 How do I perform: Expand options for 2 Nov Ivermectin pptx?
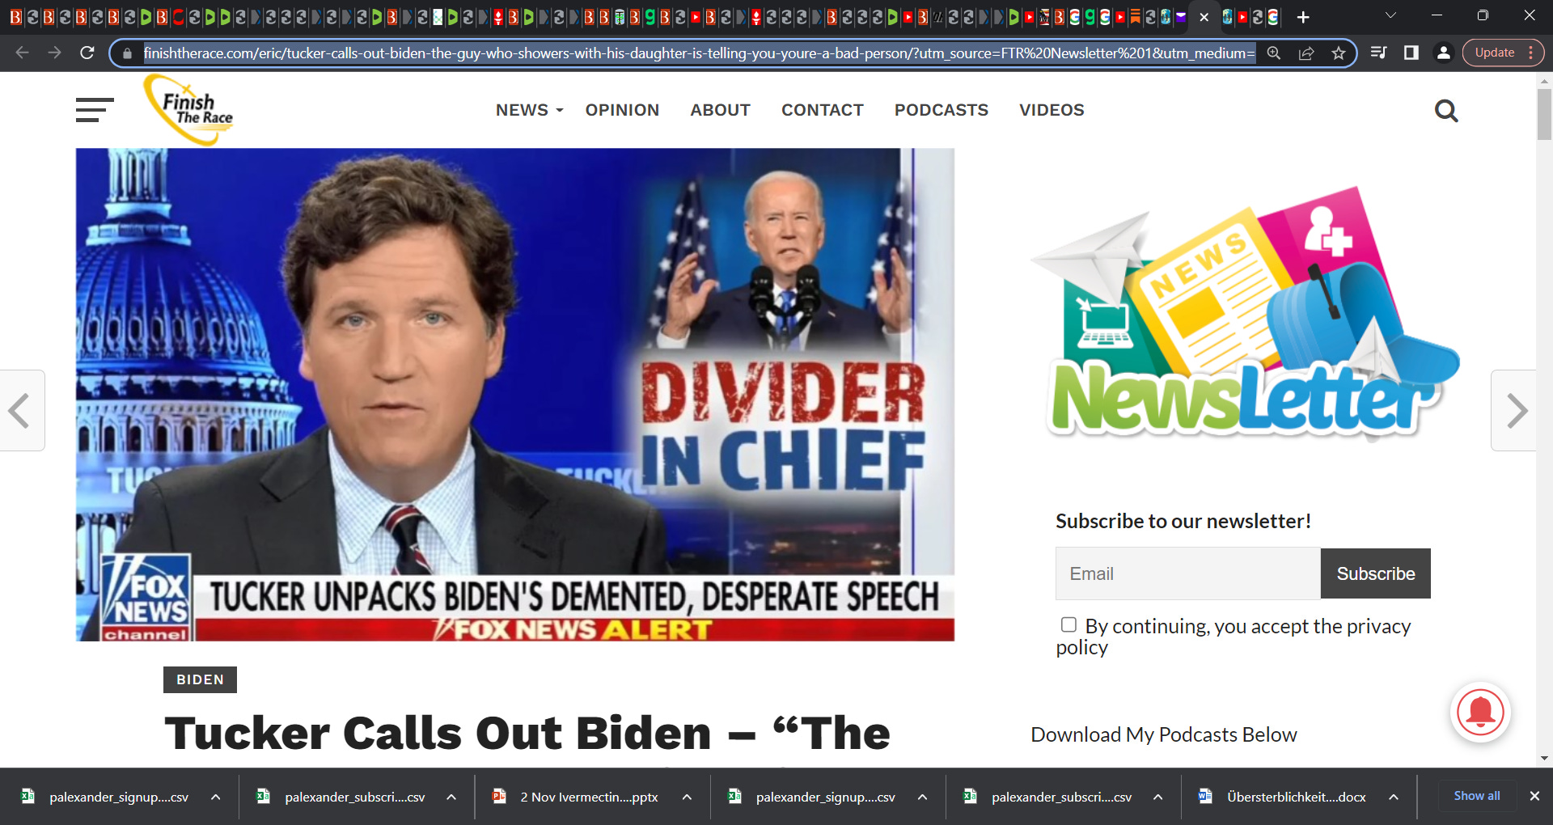687,797
